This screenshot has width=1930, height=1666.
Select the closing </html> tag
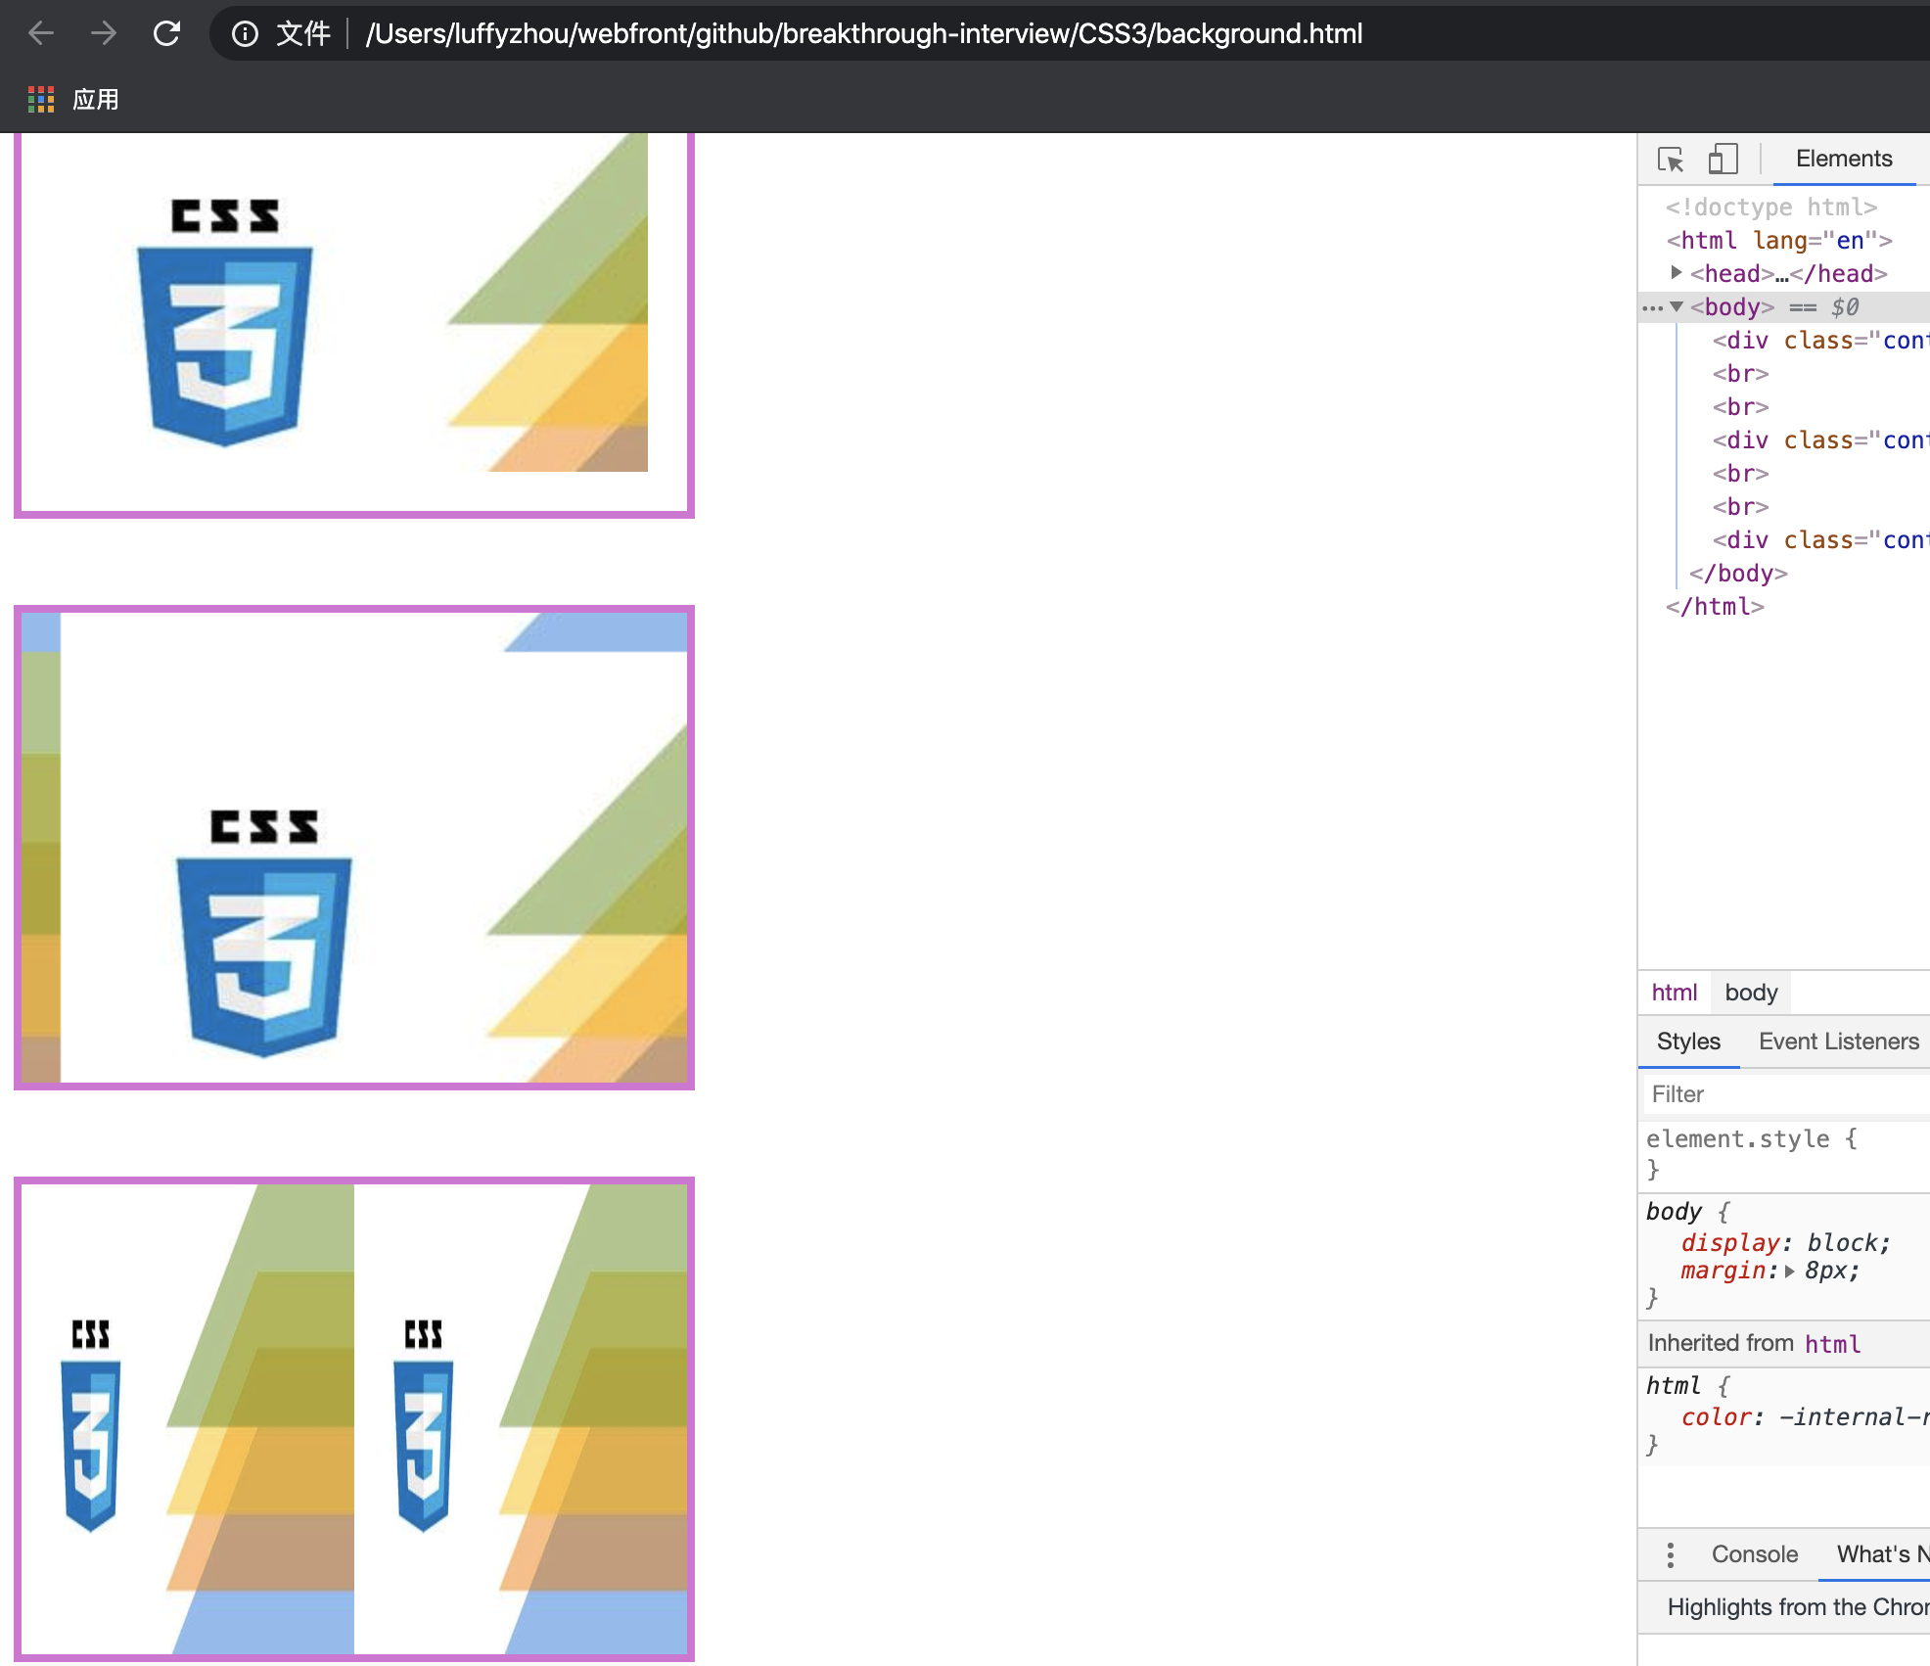pos(1715,607)
